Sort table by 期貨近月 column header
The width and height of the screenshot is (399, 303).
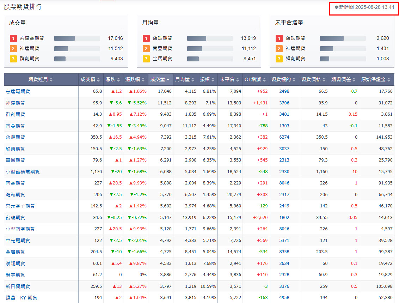click(41, 80)
